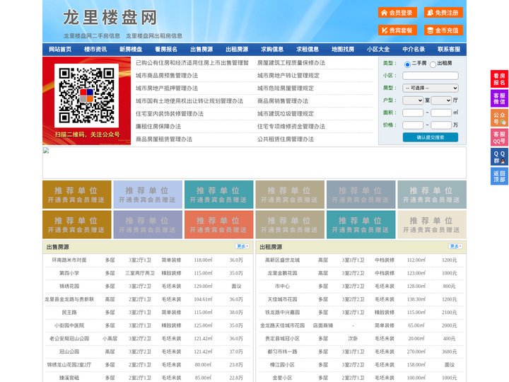Open 住宅专项维修资金管理办法 link
Image resolution: width=509 pixels, height=382 pixels.
point(291,127)
